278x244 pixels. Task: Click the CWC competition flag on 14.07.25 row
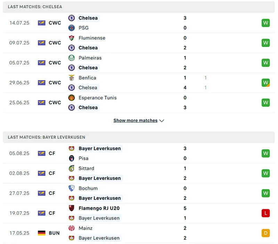42,23
